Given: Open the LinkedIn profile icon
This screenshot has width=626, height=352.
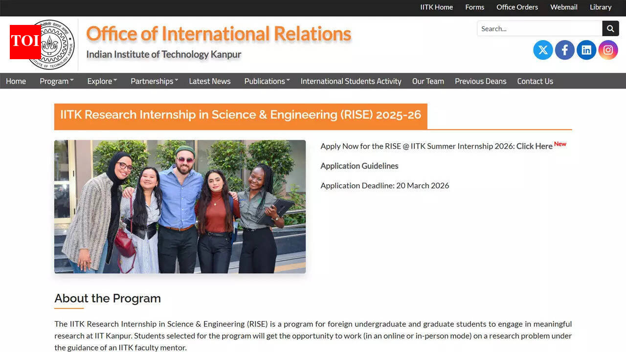Looking at the screenshot, I should [586, 49].
